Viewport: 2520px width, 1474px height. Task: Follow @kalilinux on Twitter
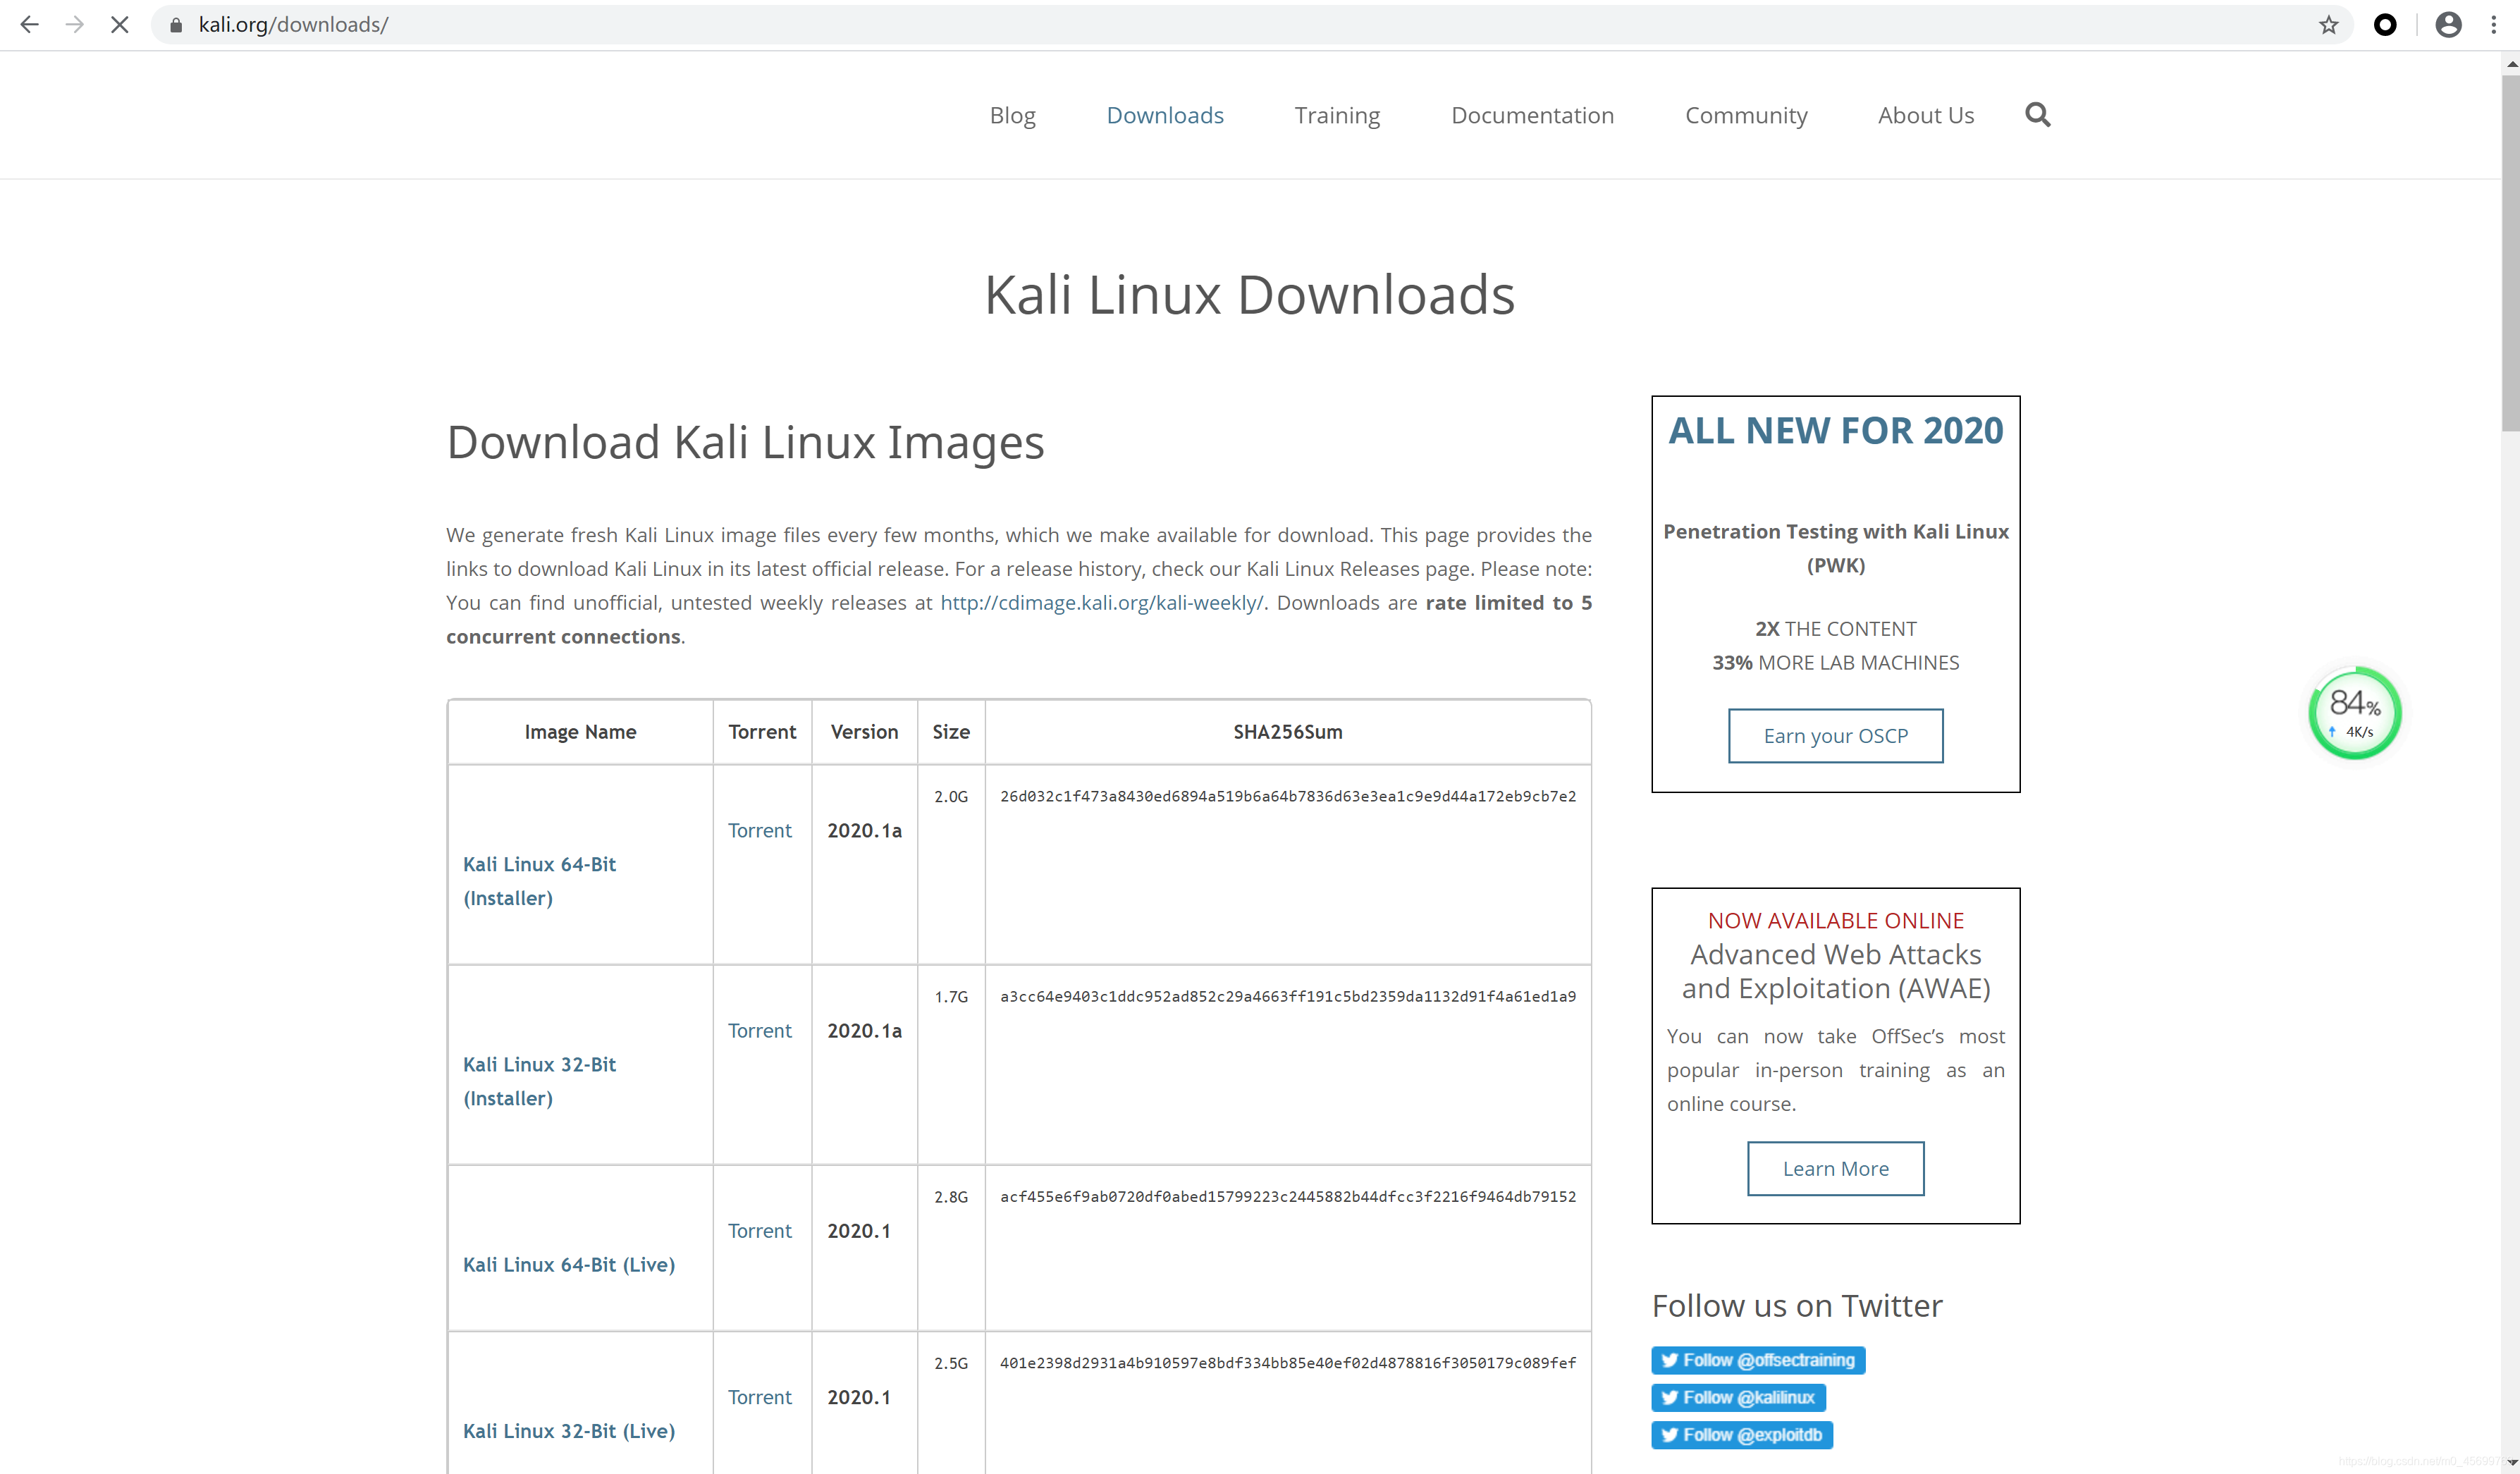click(1738, 1397)
